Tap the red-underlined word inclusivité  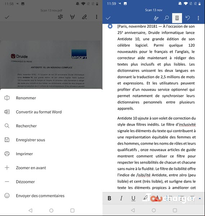pos(187,124)
